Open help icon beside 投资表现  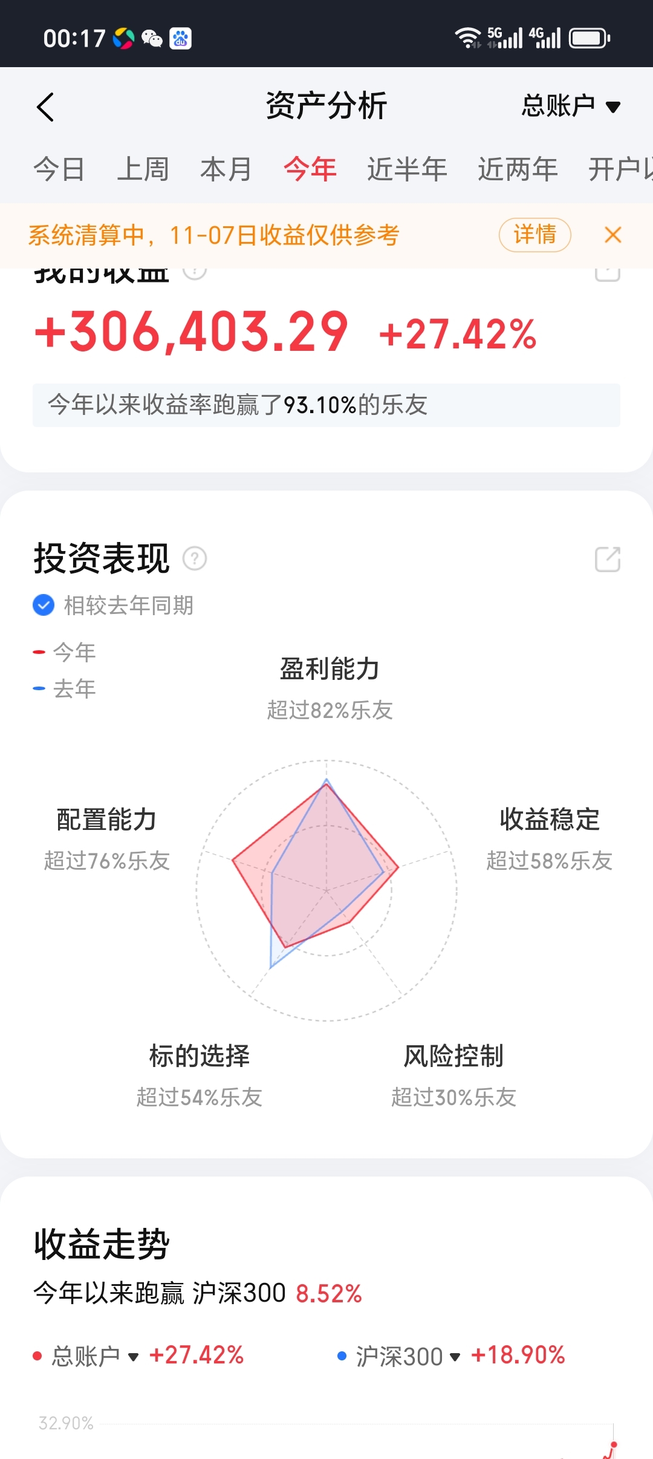pos(195,558)
